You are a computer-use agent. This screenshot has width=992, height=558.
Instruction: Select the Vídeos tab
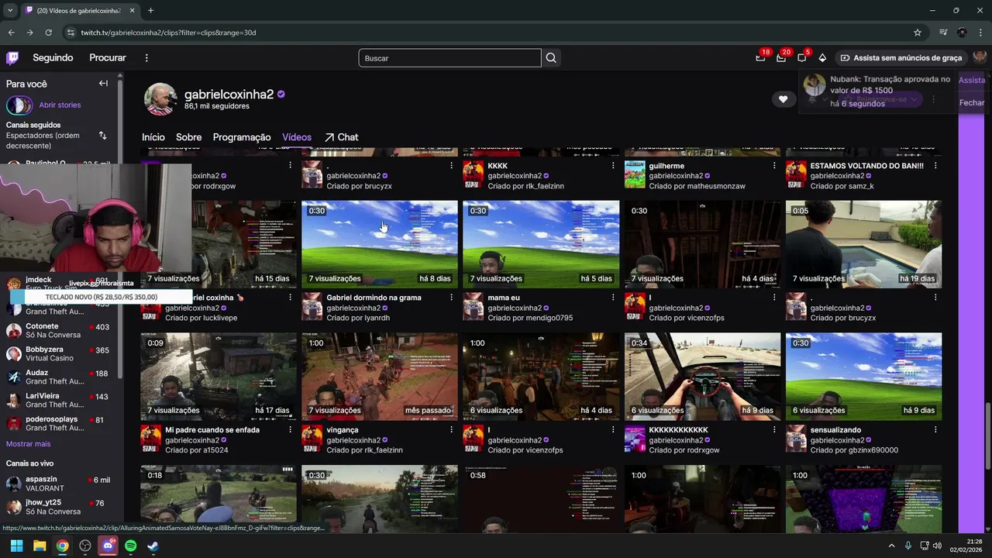pyautogui.click(x=297, y=137)
